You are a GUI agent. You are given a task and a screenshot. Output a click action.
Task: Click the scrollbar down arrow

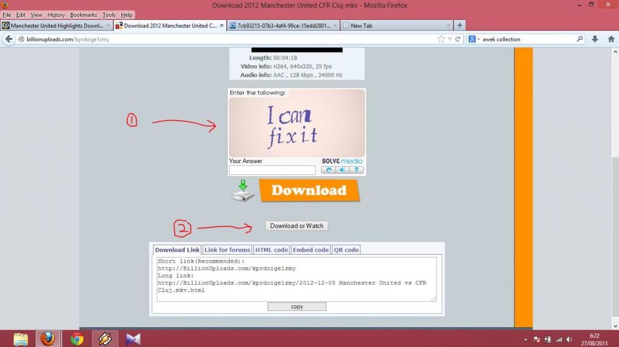pos(615,326)
